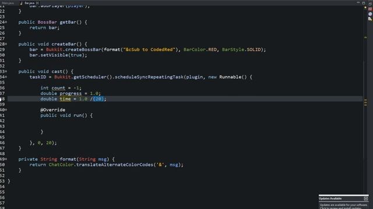Select the Bar.java editor tab
The image size is (373, 209).
click(x=30, y=3)
